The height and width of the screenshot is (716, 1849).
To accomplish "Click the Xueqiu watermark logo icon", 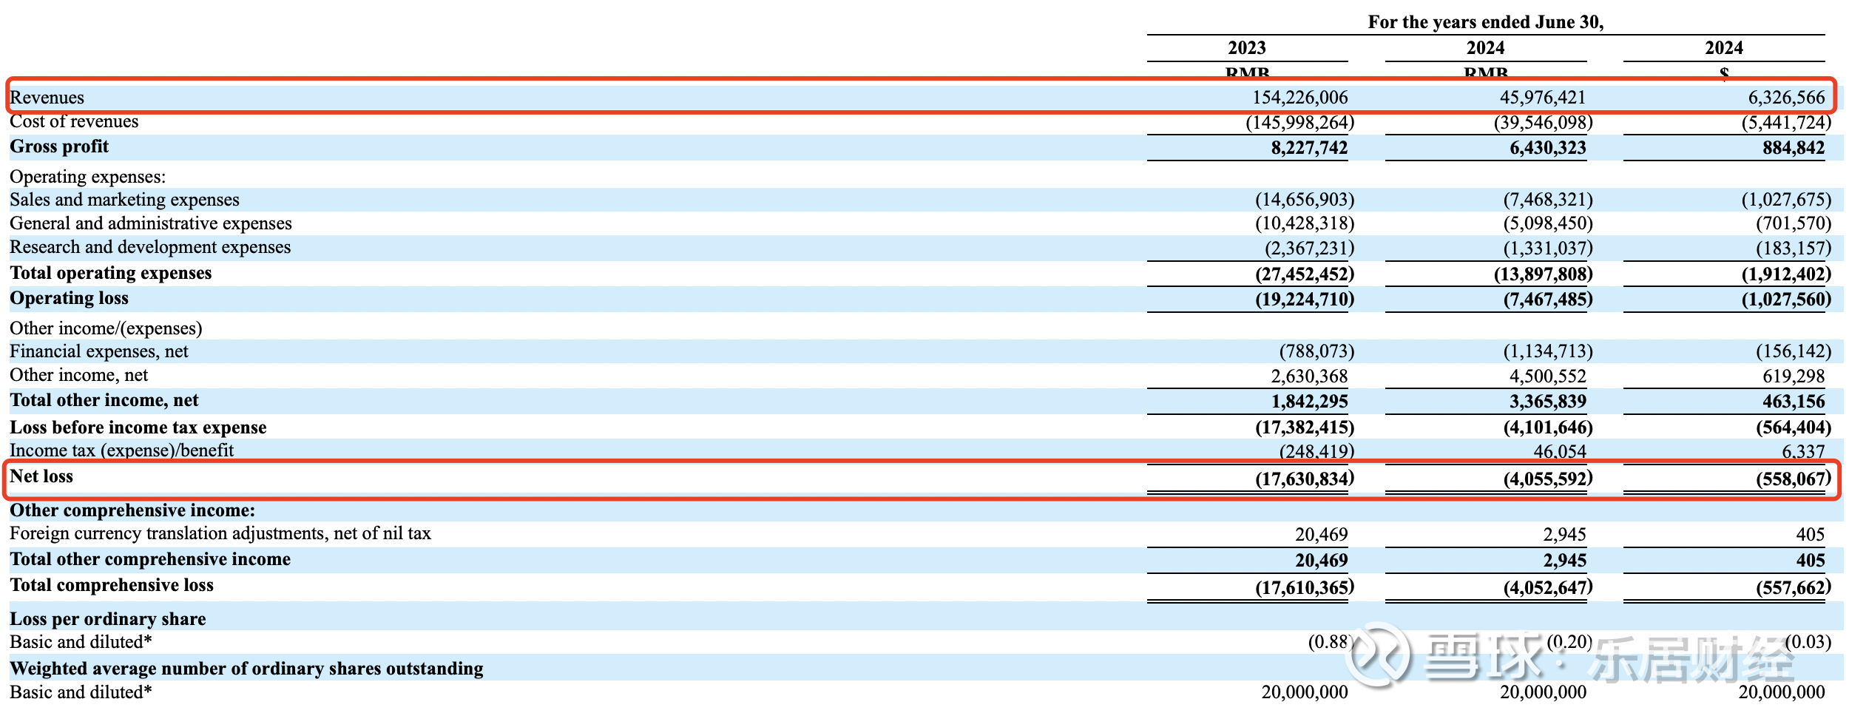I will click(1378, 654).
